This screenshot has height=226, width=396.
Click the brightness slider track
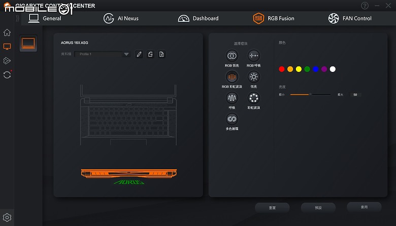[x=310, y=94]
